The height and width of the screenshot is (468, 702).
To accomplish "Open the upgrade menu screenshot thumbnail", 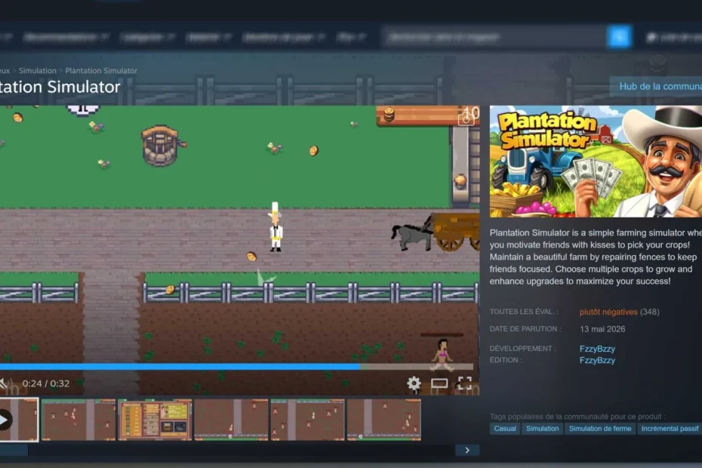I will (155, 420).
